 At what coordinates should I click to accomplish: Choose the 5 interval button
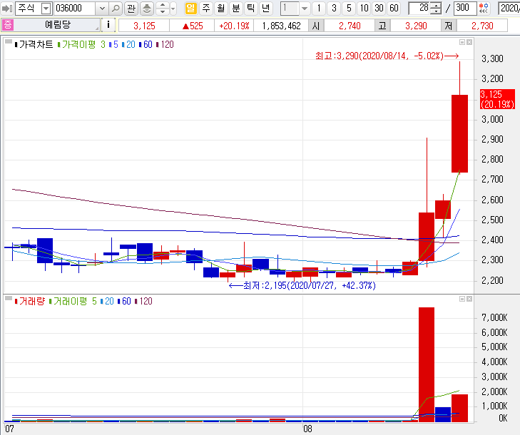[x=349, y=9]
